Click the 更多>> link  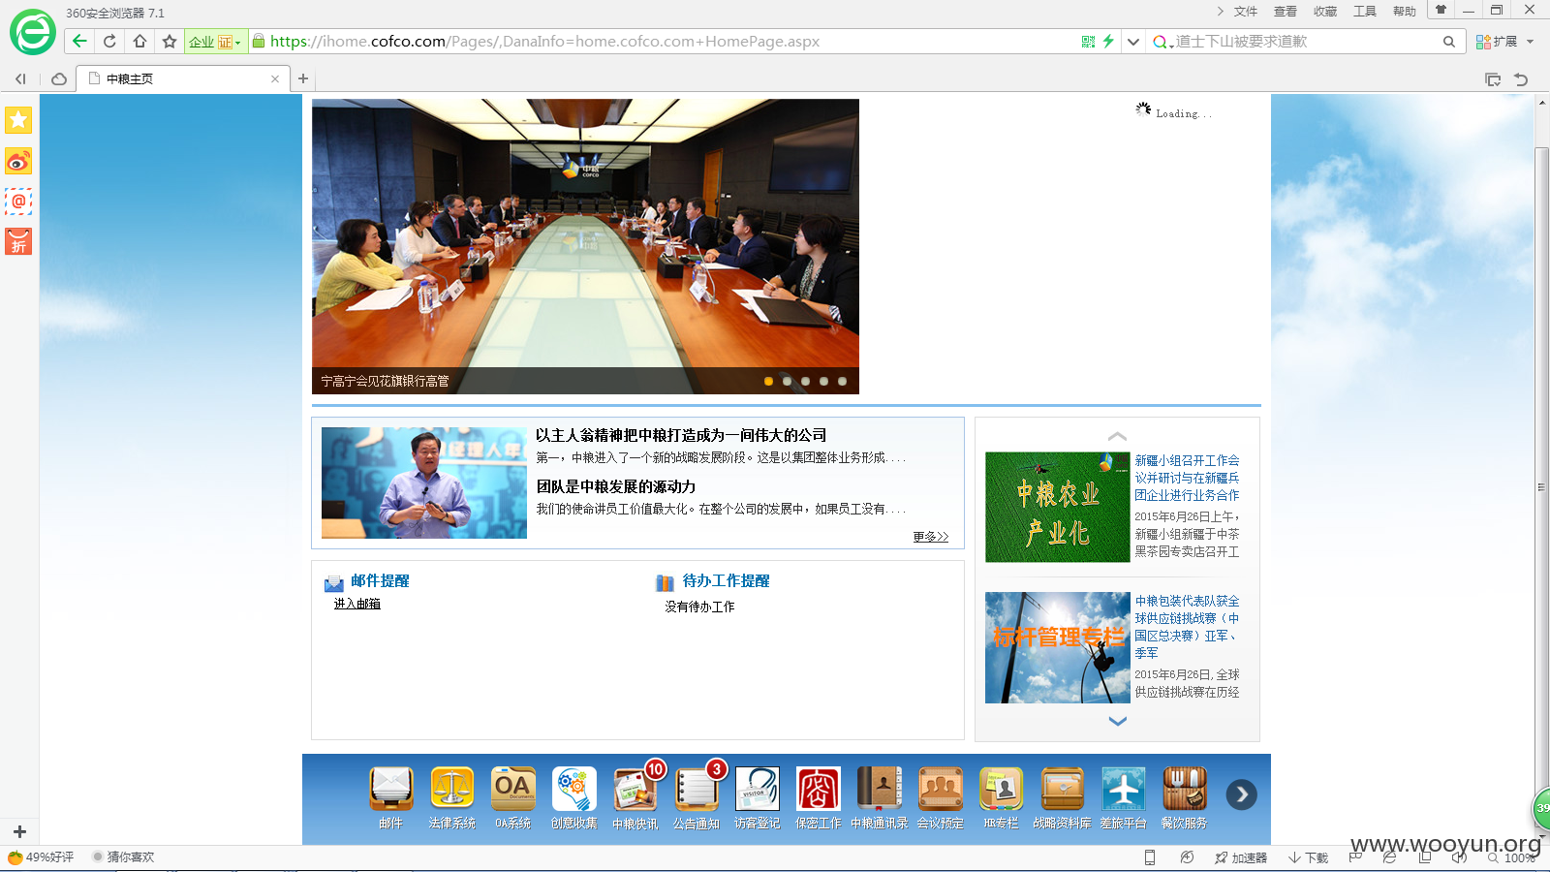[931, 536]
